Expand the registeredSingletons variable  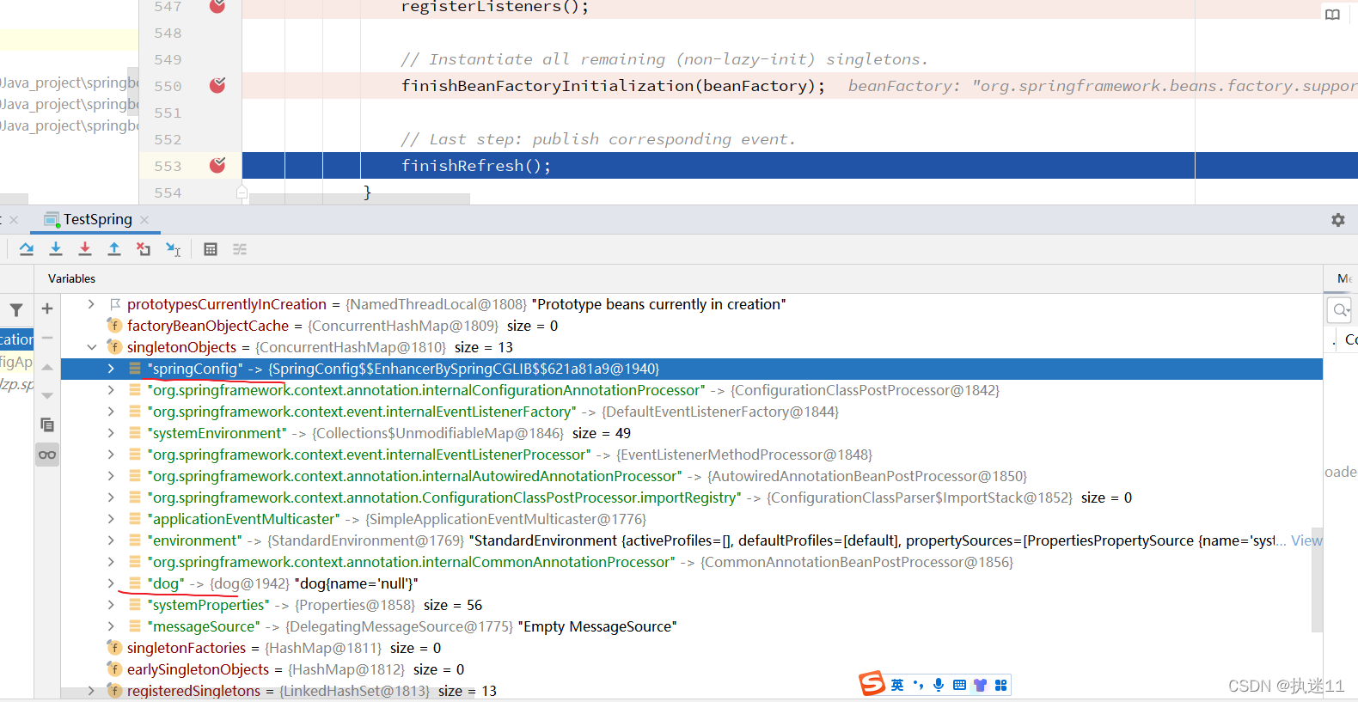point(91,691)
